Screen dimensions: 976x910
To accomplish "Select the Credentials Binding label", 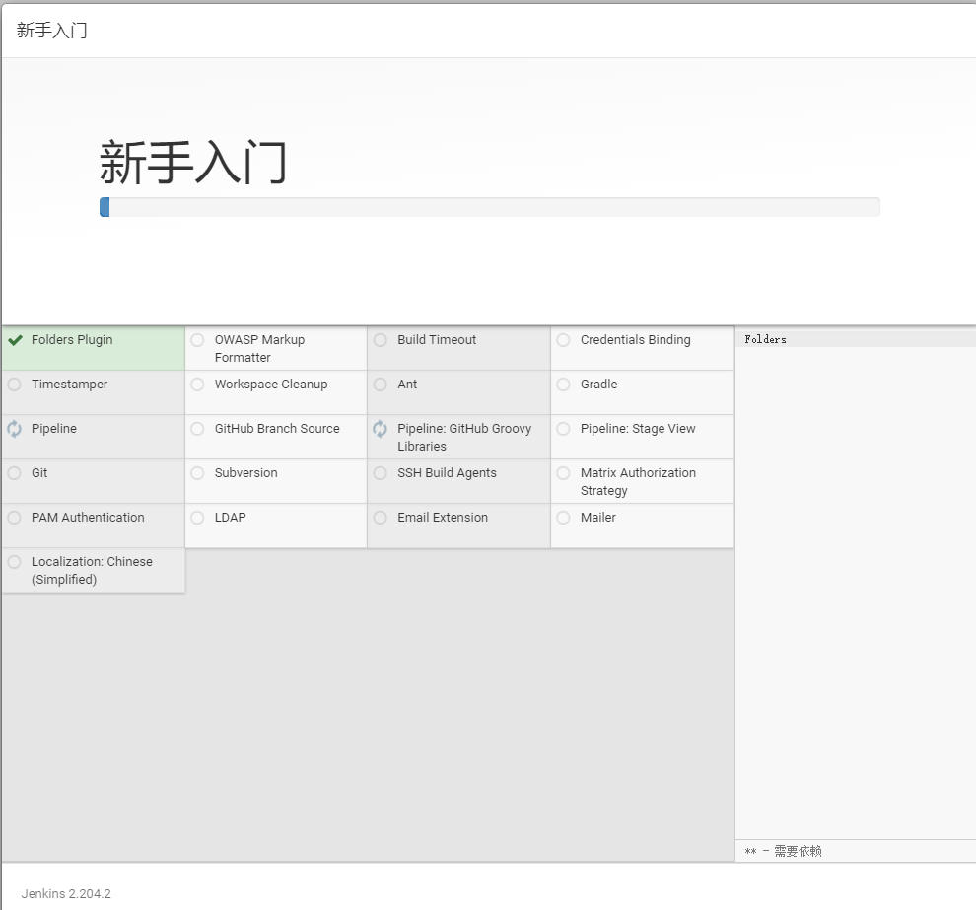I will click(636, 340).
